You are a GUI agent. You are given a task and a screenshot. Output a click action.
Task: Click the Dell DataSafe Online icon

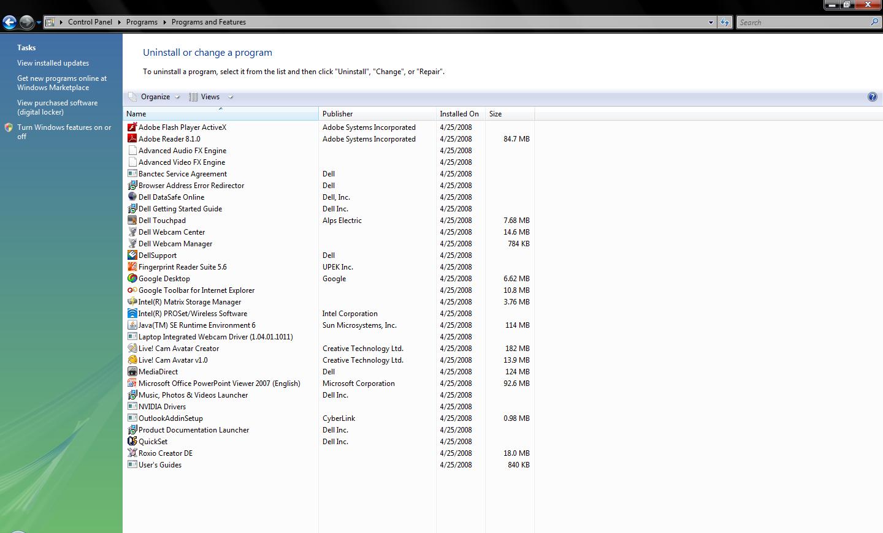(x=132, y=197)
